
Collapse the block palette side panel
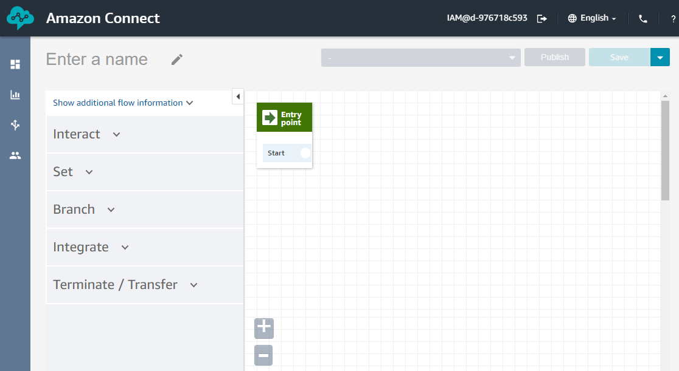pyautogui.click(x=238, y=97)
